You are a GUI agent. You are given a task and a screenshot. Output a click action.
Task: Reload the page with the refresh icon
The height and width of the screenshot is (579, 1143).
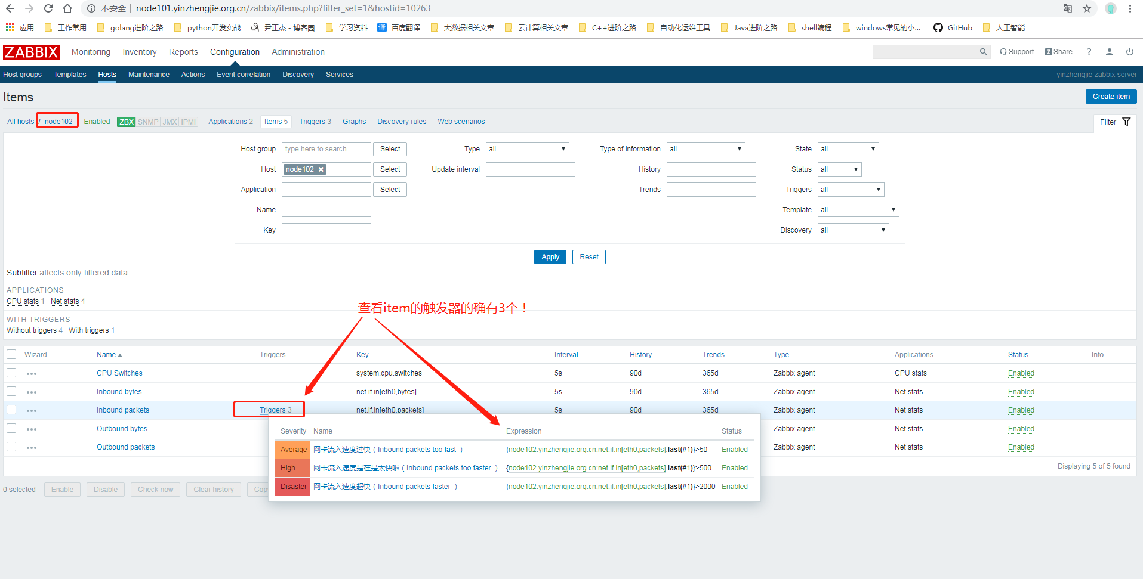click(x=48, y=8)
